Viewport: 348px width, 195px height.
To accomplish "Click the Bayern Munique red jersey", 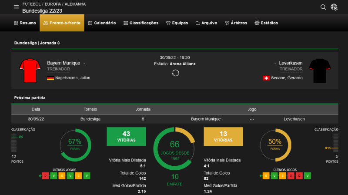I will (30, 71).
